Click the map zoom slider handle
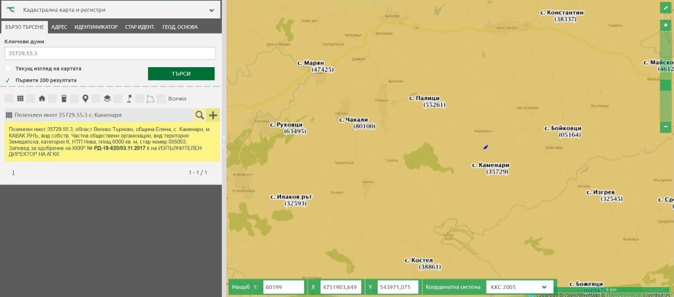Screen dimensions: 674x297 pyautogui.click(x=665, y=84)
